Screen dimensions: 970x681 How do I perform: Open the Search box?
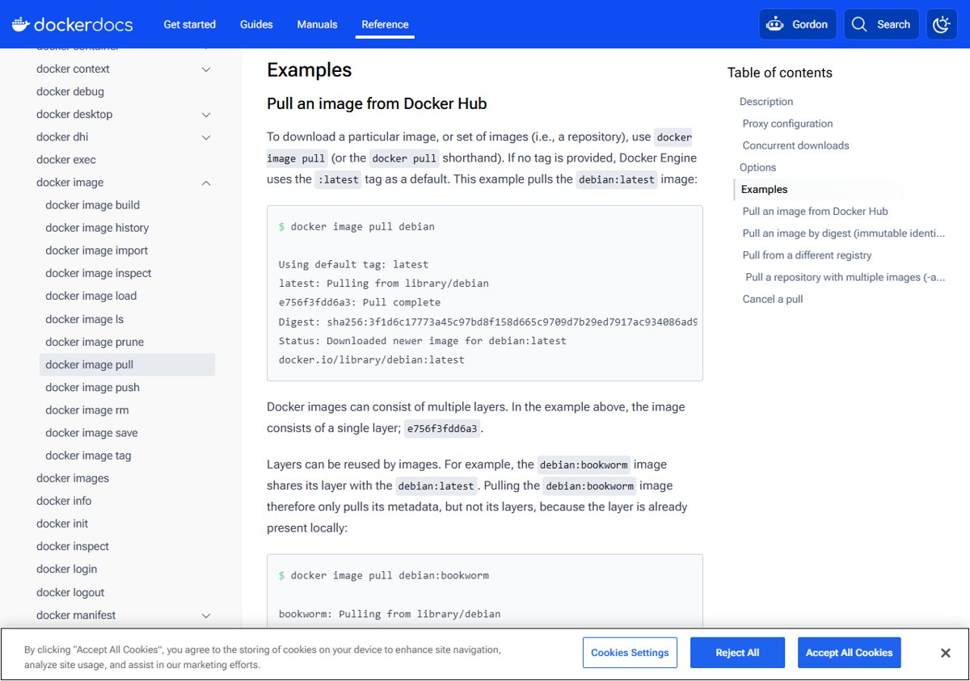tap(882, 24)
